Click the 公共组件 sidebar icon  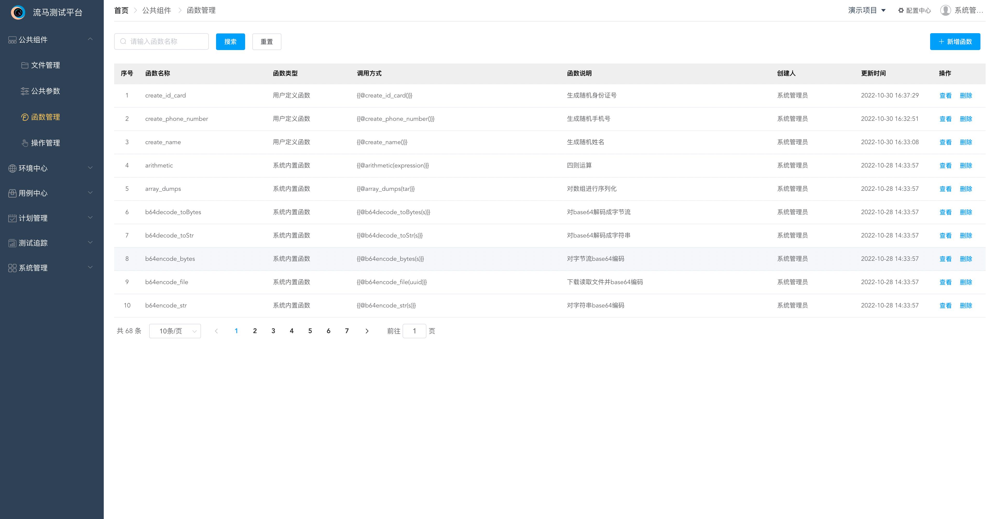tap(12, 40)
